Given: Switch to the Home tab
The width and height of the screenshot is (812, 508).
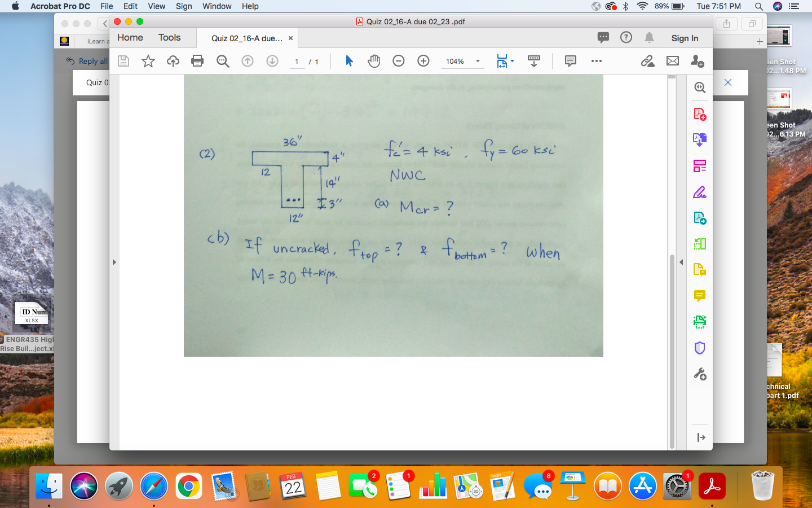Looking at the screenshot, I should point(130,38).
